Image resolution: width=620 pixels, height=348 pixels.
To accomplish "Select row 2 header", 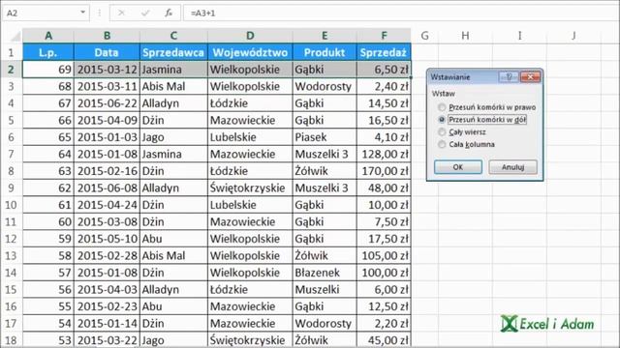I will click(x=11, y=70).
